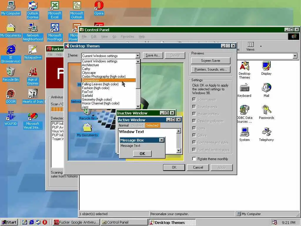Select Keyboard icon in Control Panel

tap(244, 90)
